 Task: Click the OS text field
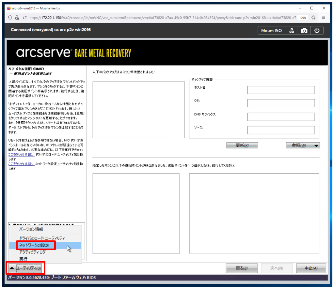[281, 103]
